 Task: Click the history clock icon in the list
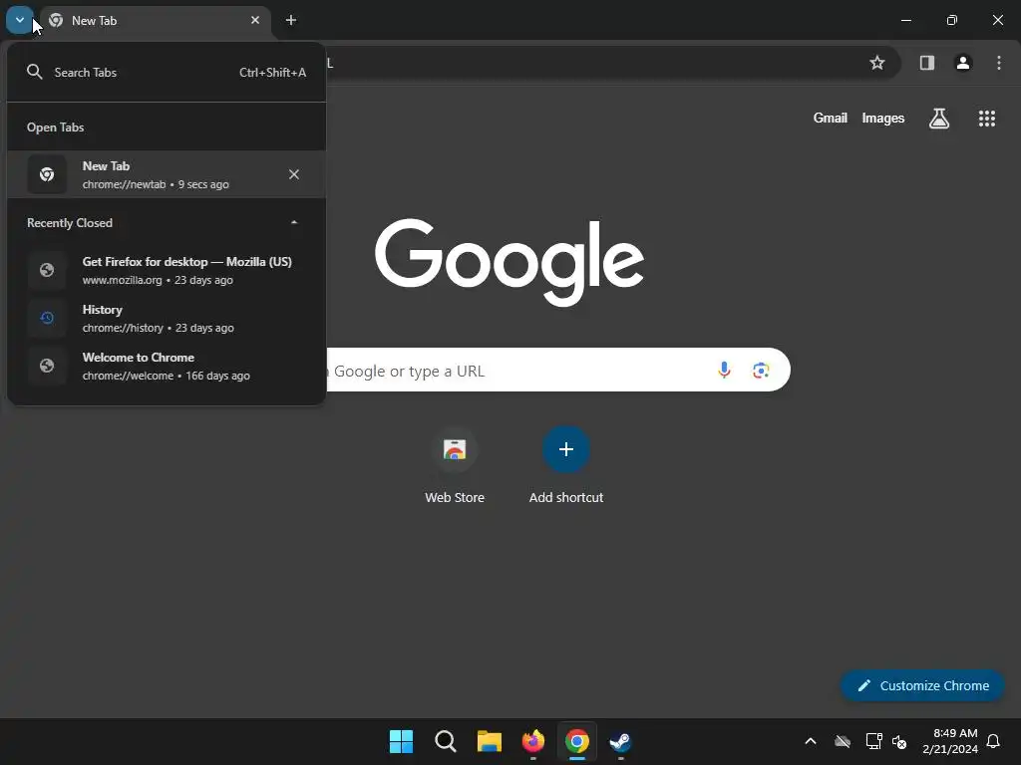[47, 318]
